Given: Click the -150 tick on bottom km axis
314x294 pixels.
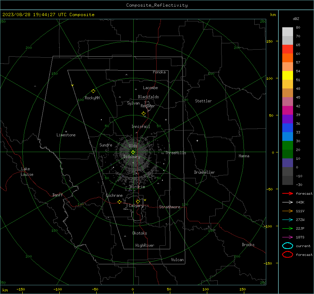Looking at the screenshot, I should point(21,289).
